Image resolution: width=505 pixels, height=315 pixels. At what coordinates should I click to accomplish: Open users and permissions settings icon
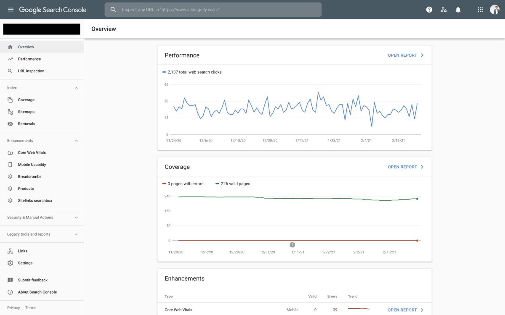pos(444,10)
